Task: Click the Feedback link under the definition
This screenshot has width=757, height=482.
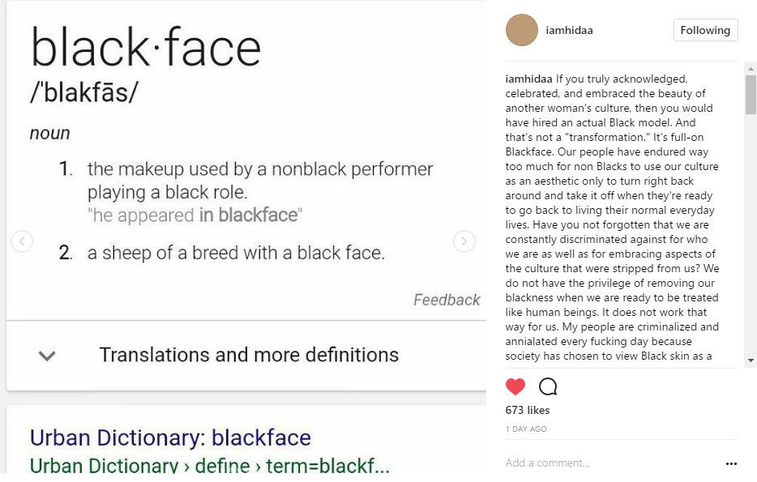Action: click(x=447, y=300)
